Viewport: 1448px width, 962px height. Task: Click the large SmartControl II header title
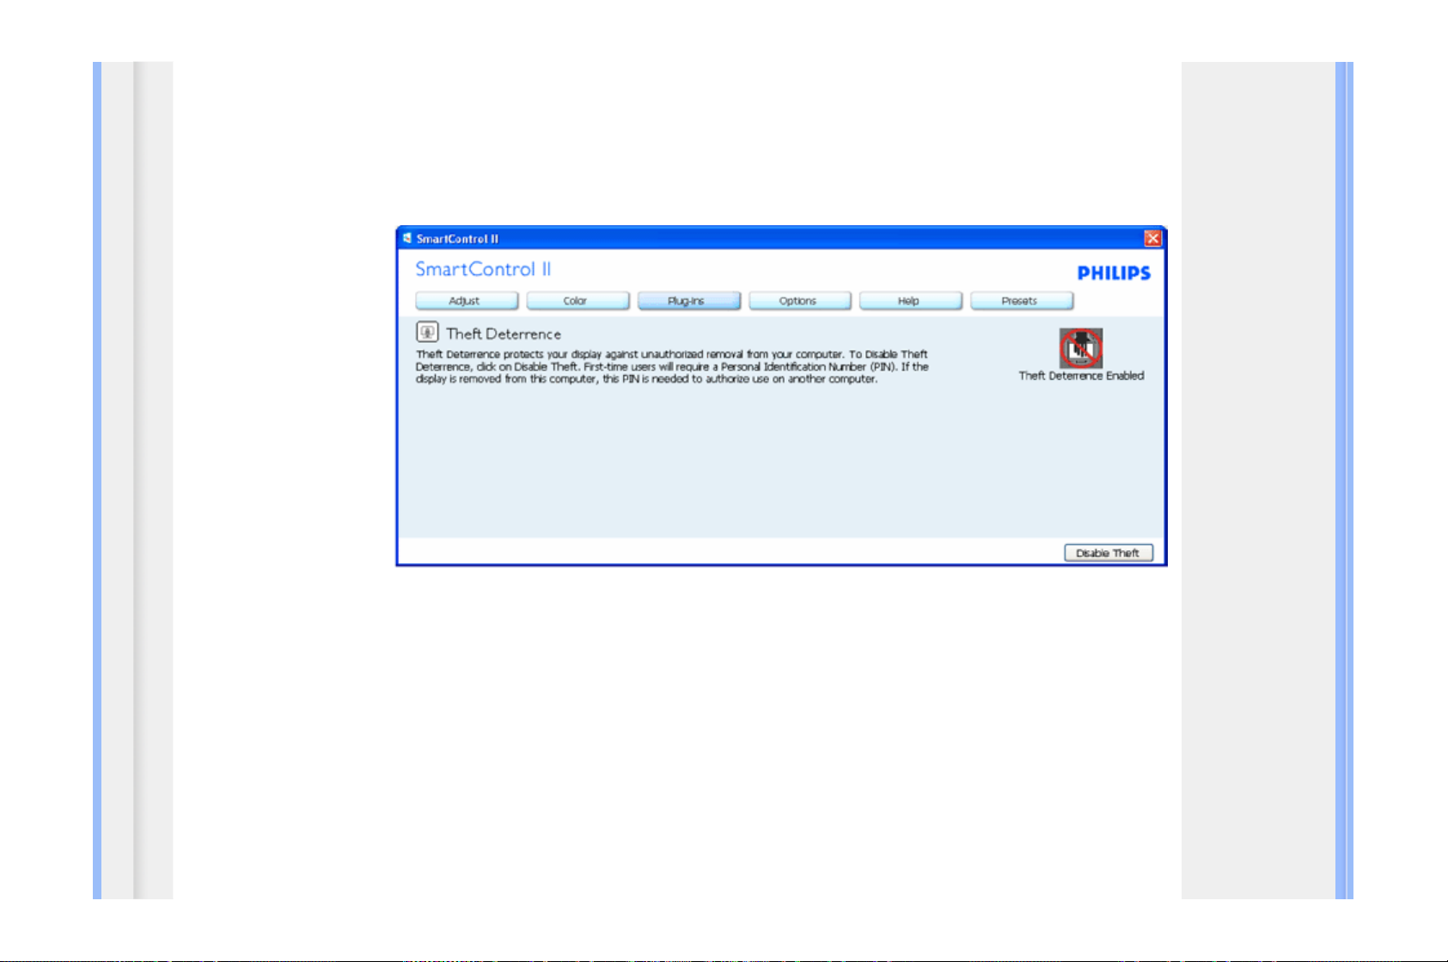click(x=483, y=269)
